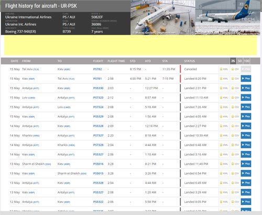Click the yellow advertisement banner
Viewport: 262px width, 215px height.
click(x=130, y=45)
